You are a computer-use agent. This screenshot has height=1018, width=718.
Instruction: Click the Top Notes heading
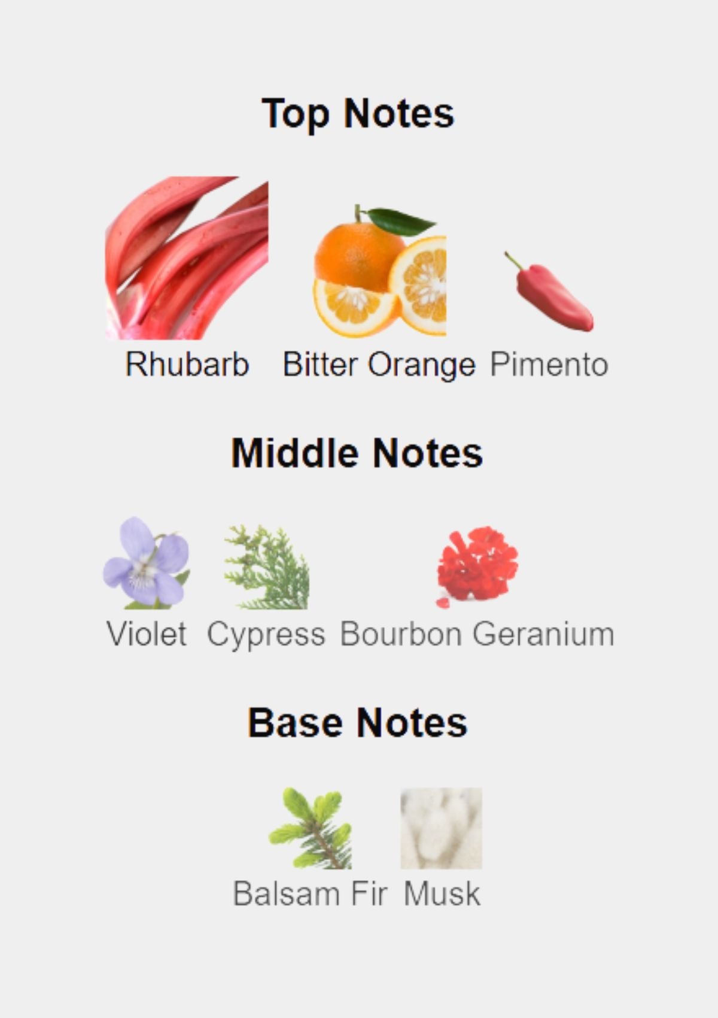358,114
